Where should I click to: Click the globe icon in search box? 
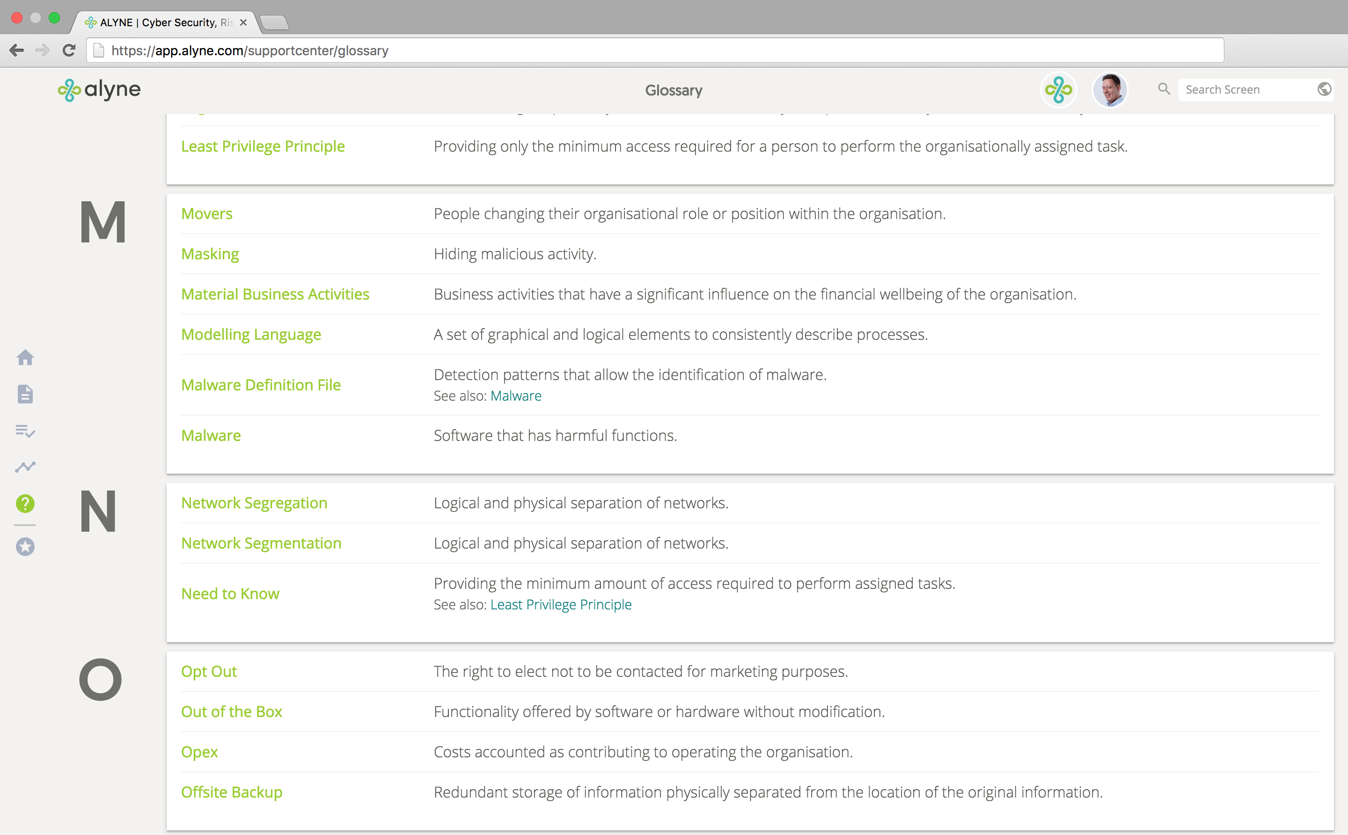pyautogui.click(x=1324, y=89)
